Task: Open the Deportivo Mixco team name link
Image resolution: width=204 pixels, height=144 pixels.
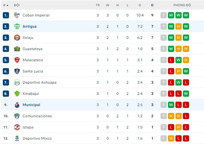Action: (37, 138)
